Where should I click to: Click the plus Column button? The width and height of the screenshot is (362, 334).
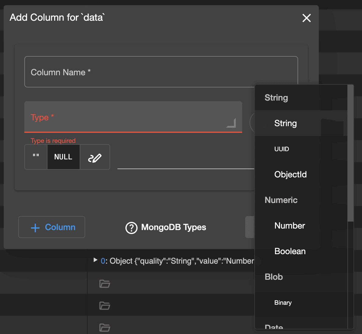52,227
